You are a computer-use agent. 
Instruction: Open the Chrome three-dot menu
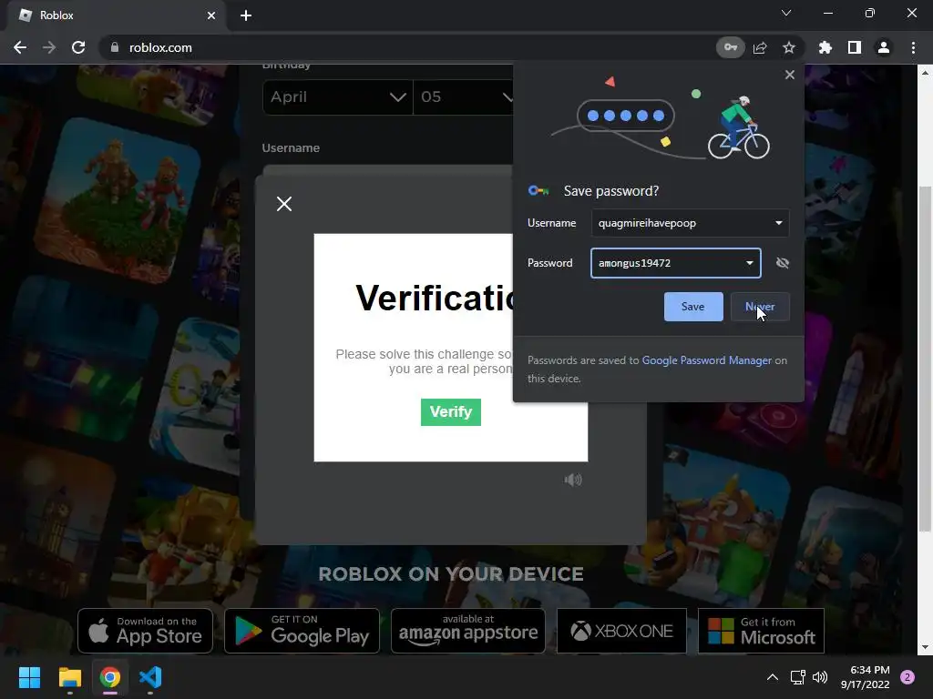point(913,47)
